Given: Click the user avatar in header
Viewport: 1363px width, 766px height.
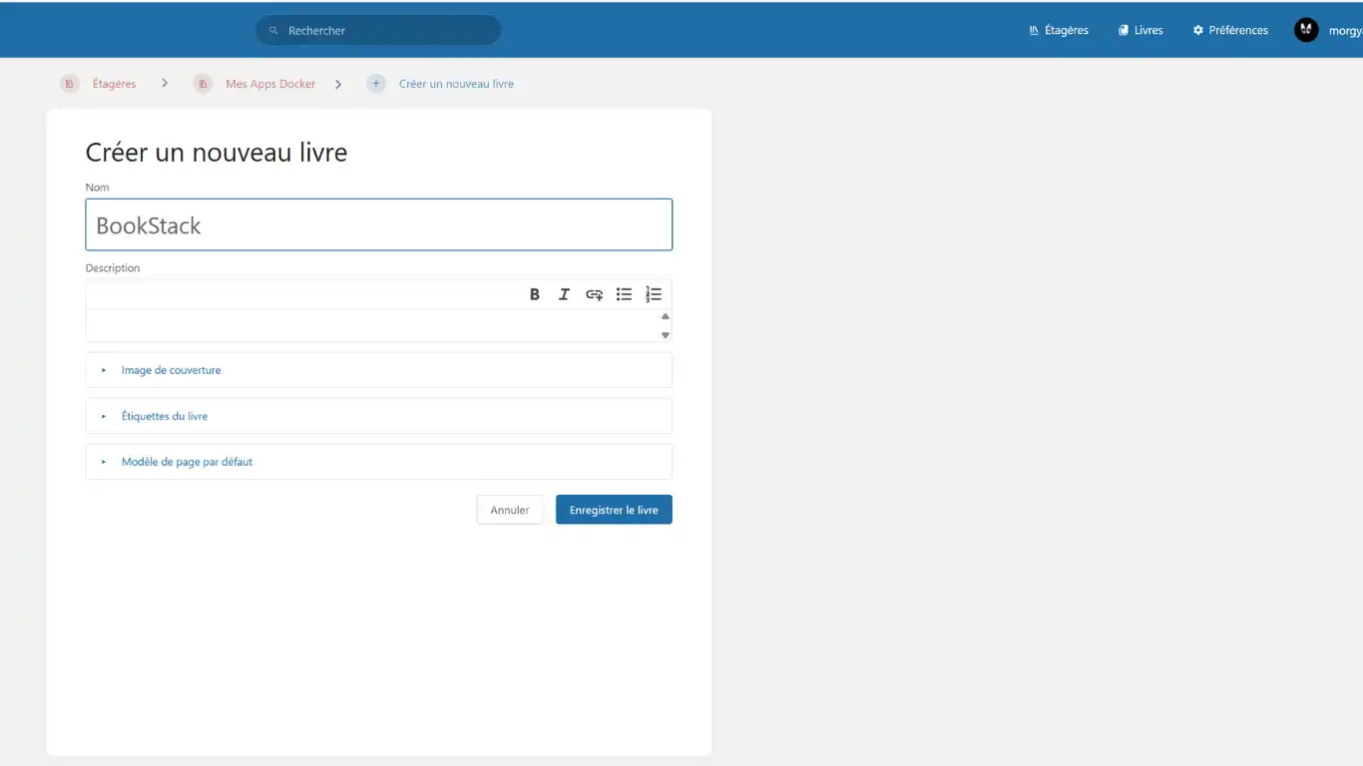Looking at the screenshot, I should pos(1306,30).
